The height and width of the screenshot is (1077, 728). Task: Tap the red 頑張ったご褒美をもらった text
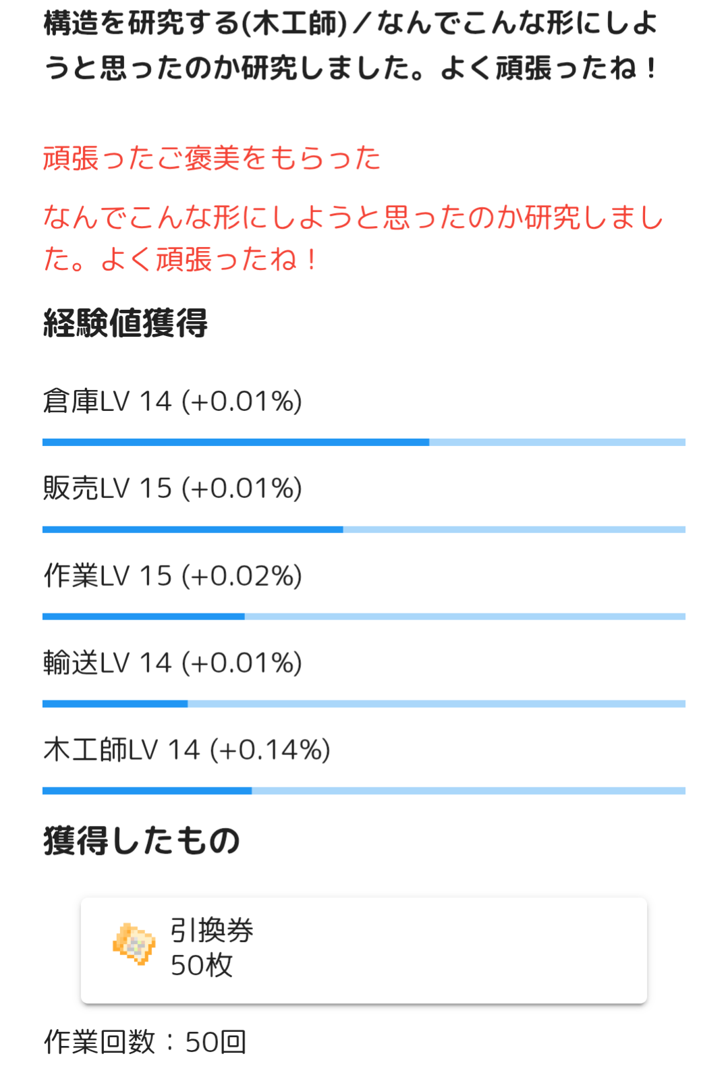point(212,159)
